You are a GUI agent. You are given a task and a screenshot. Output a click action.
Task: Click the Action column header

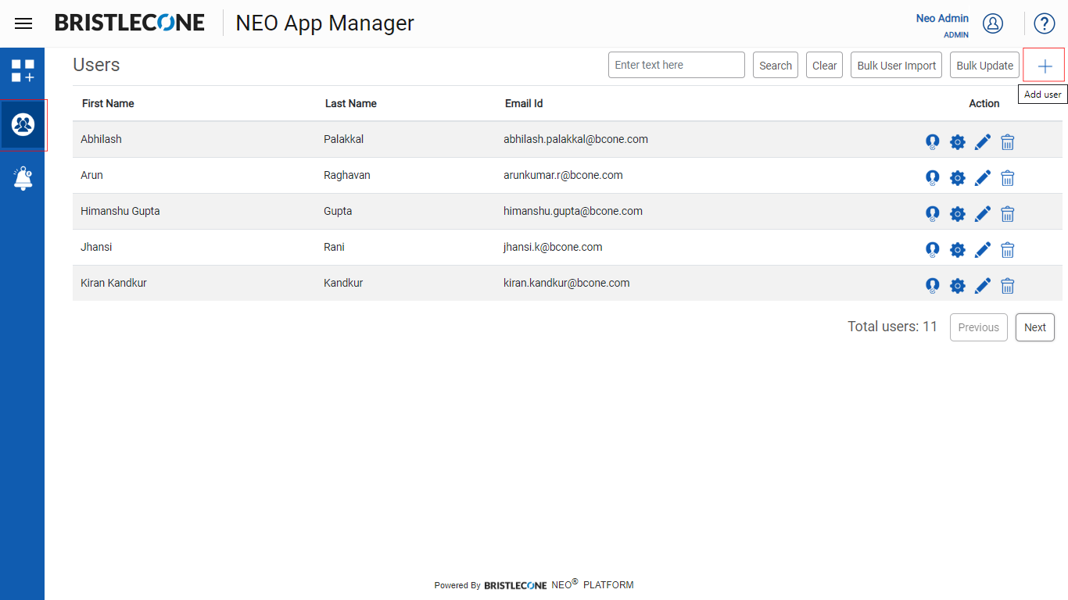984,103
